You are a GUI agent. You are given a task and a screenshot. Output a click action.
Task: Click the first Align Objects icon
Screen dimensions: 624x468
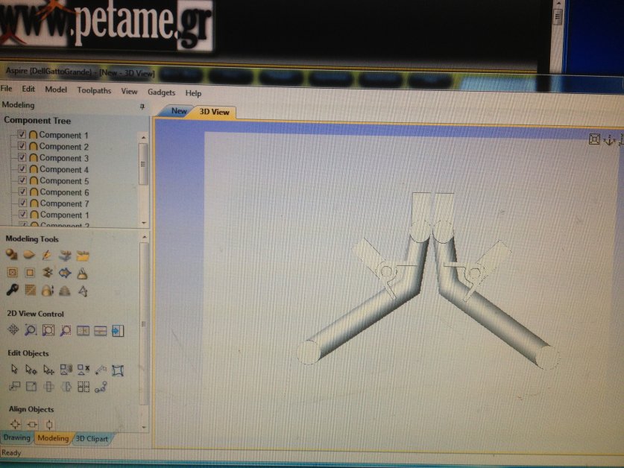pyautogui.click(x=14, y=425)
